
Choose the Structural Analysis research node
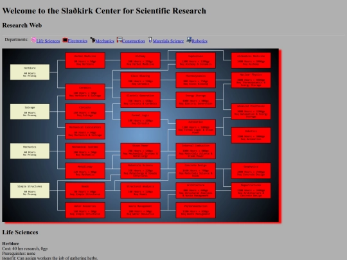pos(141,191)
